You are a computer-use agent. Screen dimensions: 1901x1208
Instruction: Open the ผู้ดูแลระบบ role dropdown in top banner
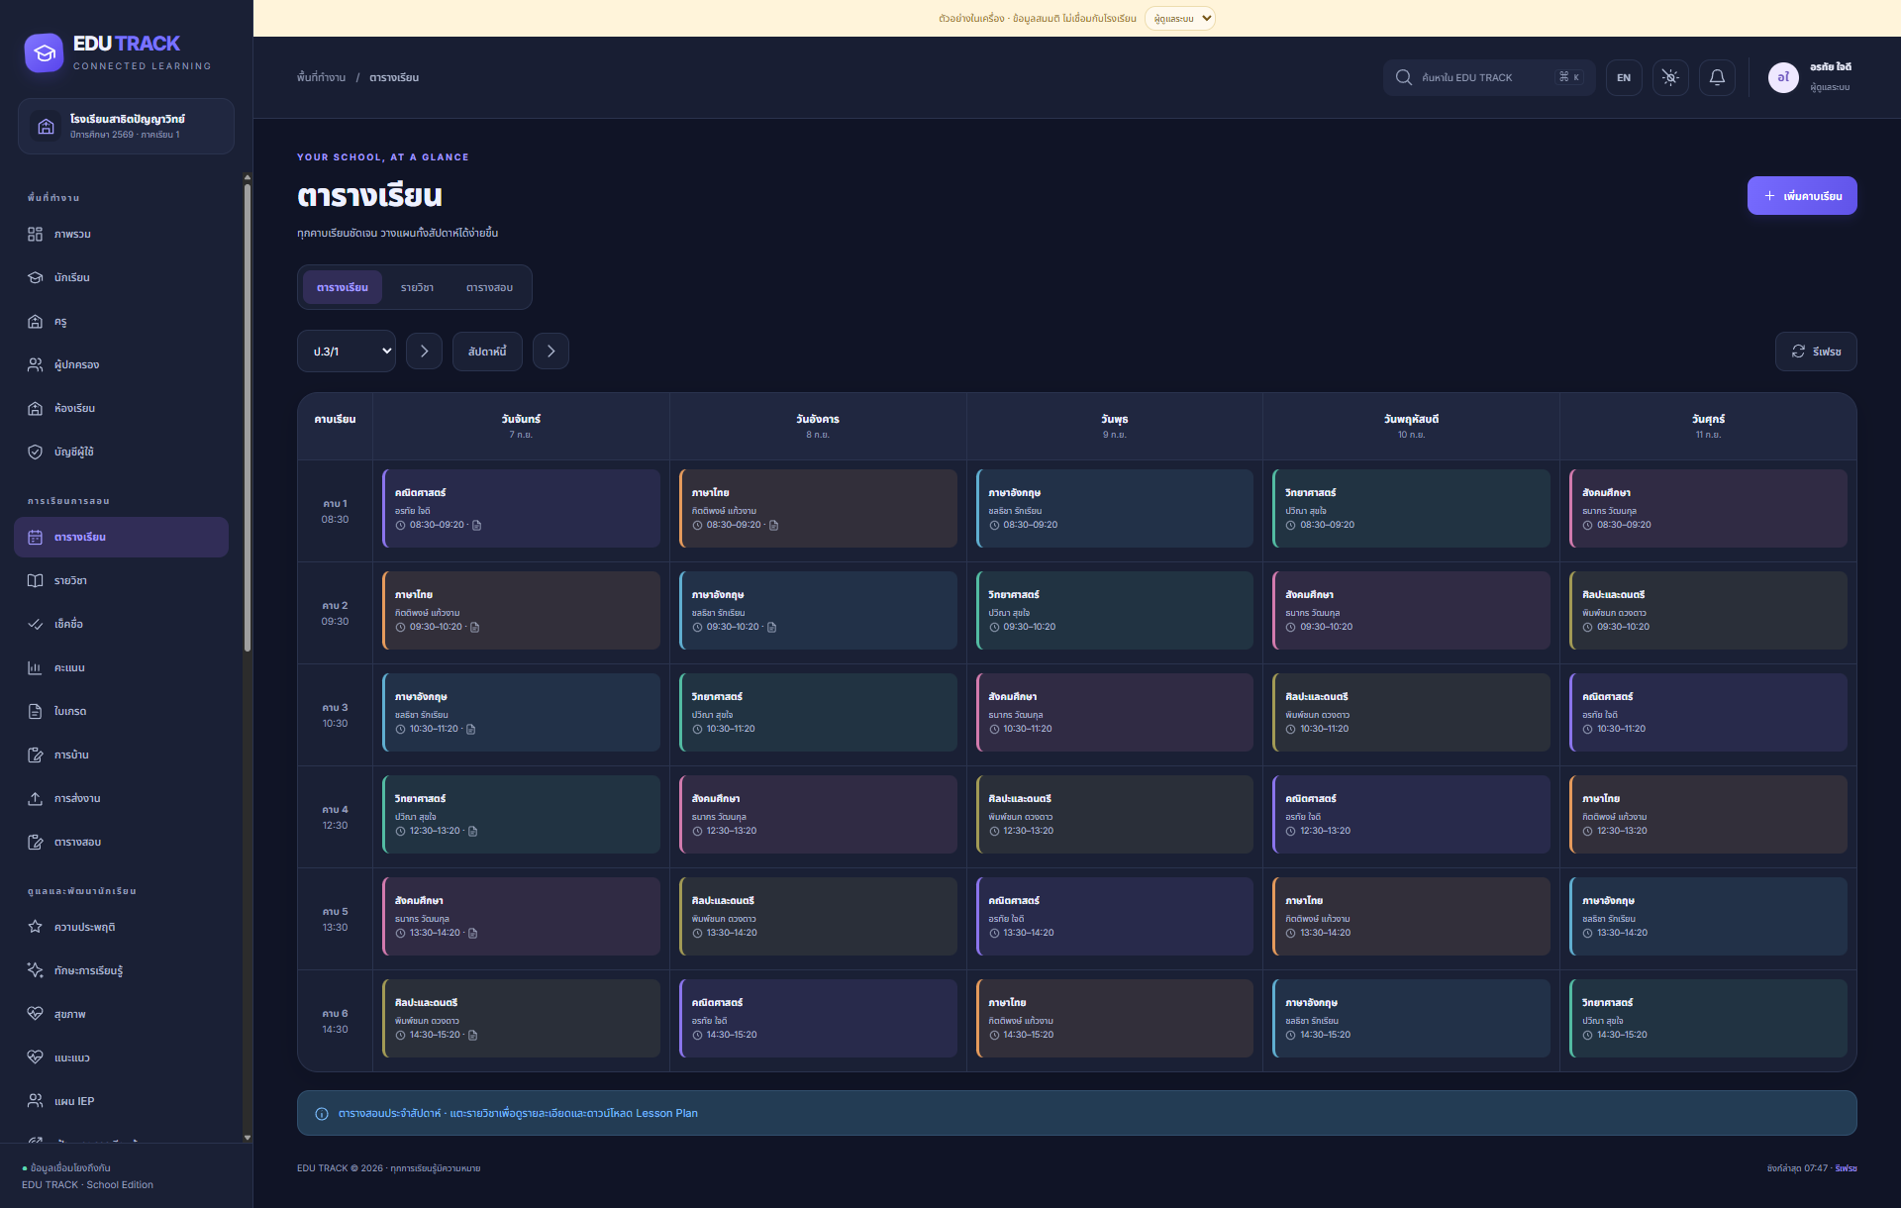pyautogui.click(x=1180, y=19)
